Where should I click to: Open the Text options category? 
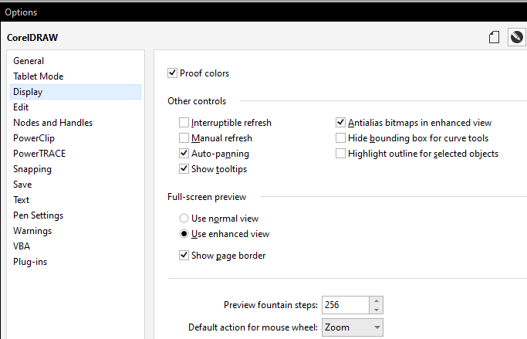click(76, 200)
